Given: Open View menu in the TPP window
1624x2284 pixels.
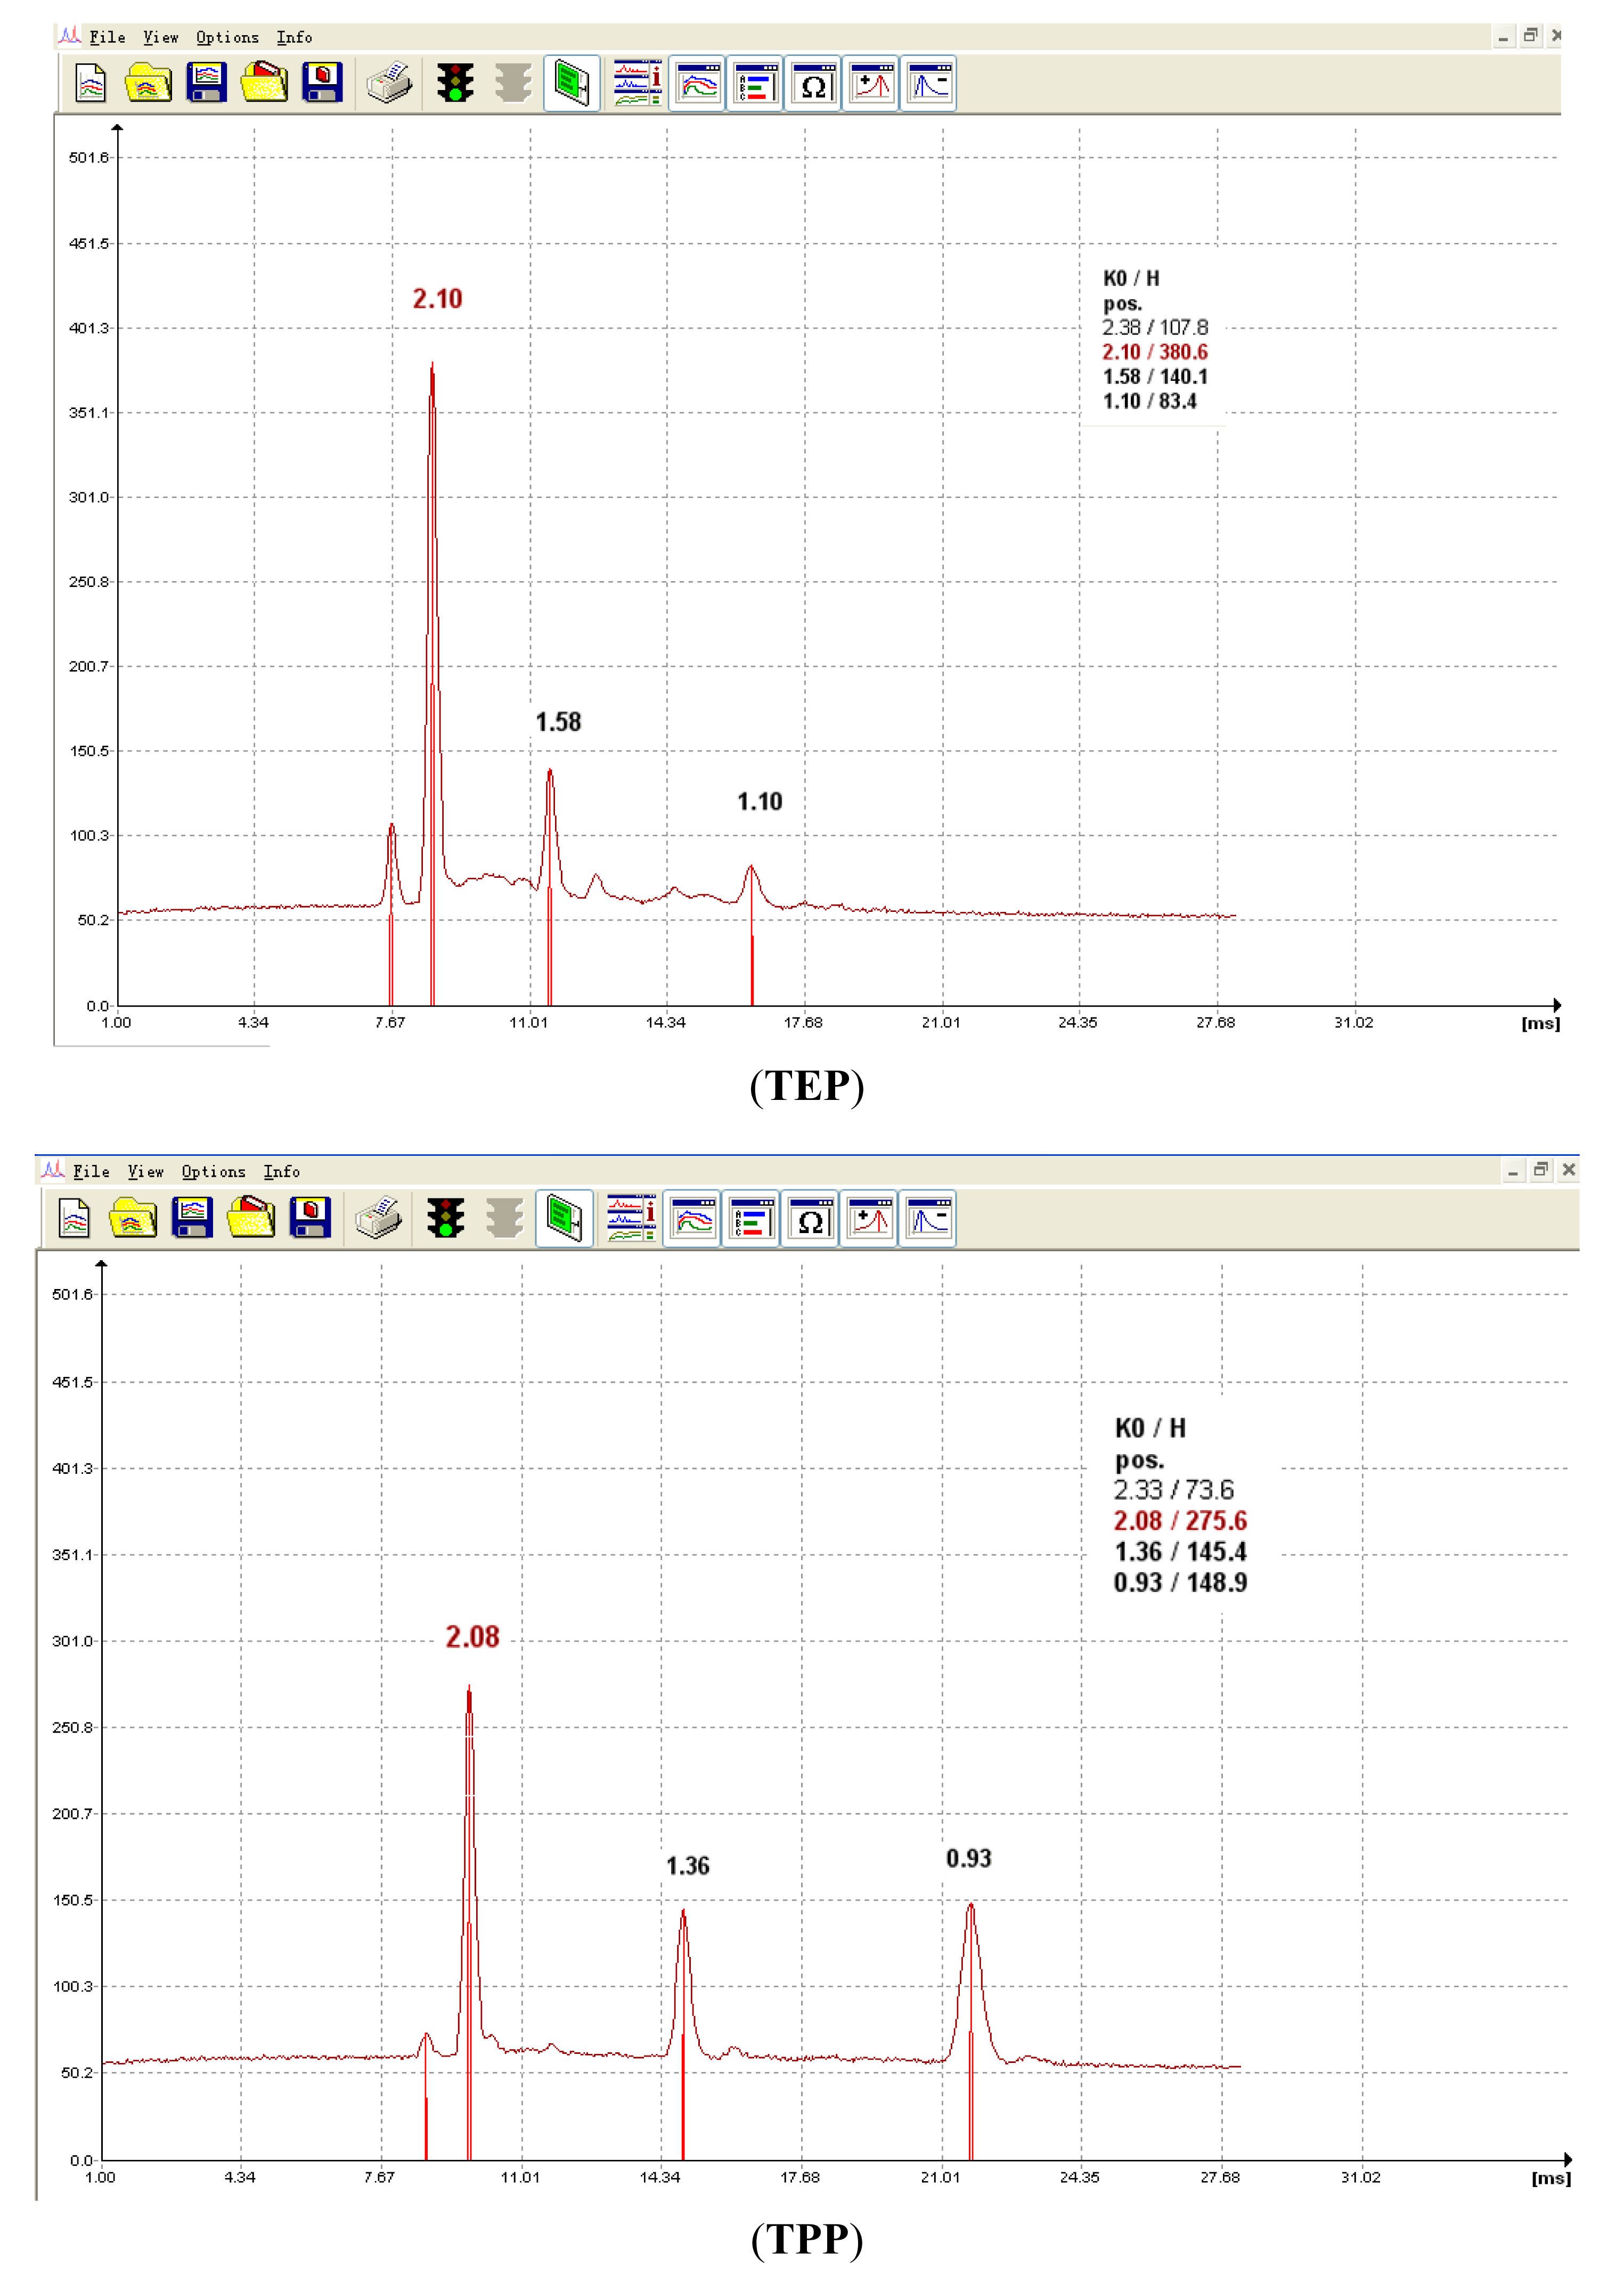Looking at the screenshot, I should click(x=145, y=1171).
